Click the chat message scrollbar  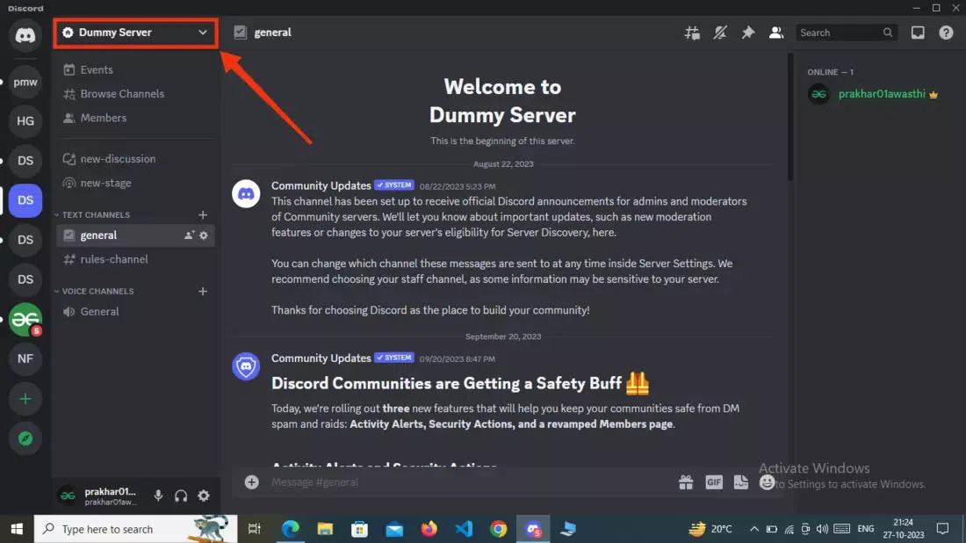[789, 117]
